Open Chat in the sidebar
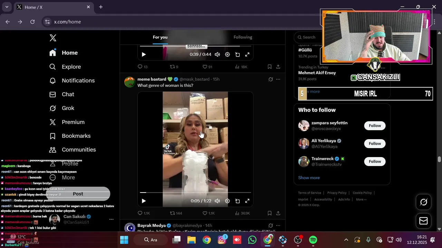 [61, 94]
